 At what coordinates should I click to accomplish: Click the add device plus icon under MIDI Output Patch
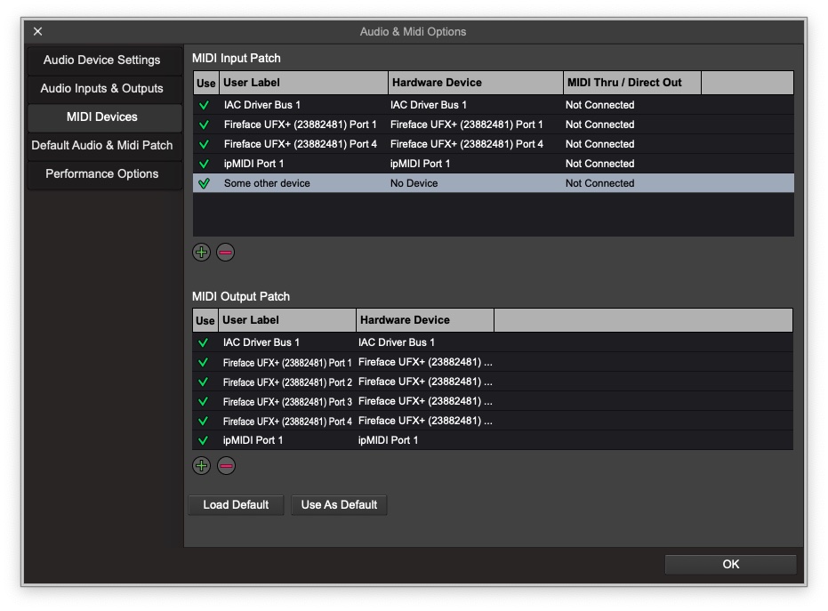tap(201, 465)
